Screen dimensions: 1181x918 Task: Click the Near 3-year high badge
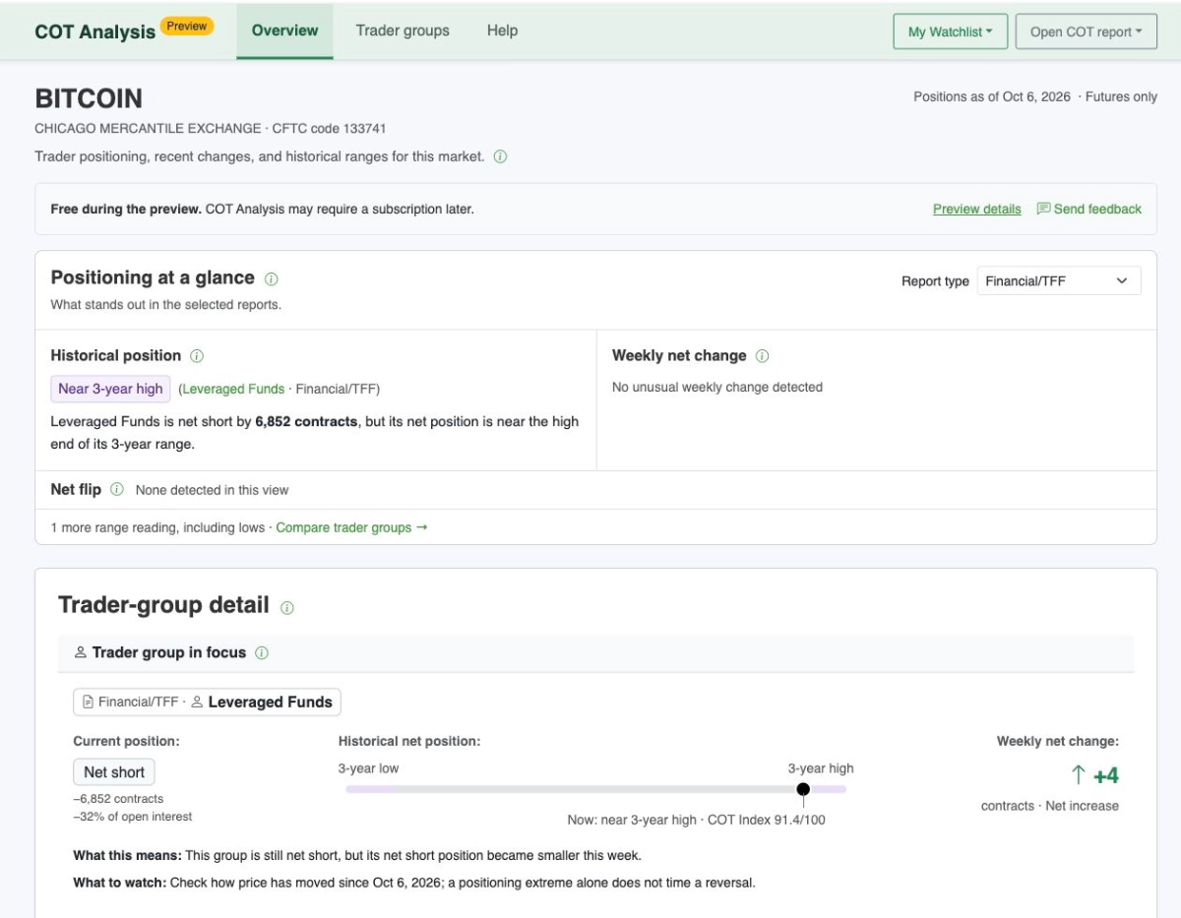(x=110, y=389)
